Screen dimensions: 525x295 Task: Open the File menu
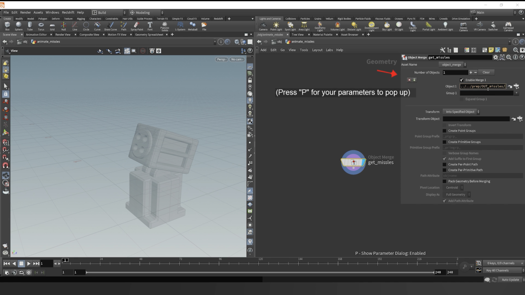(x=6, y=13)
